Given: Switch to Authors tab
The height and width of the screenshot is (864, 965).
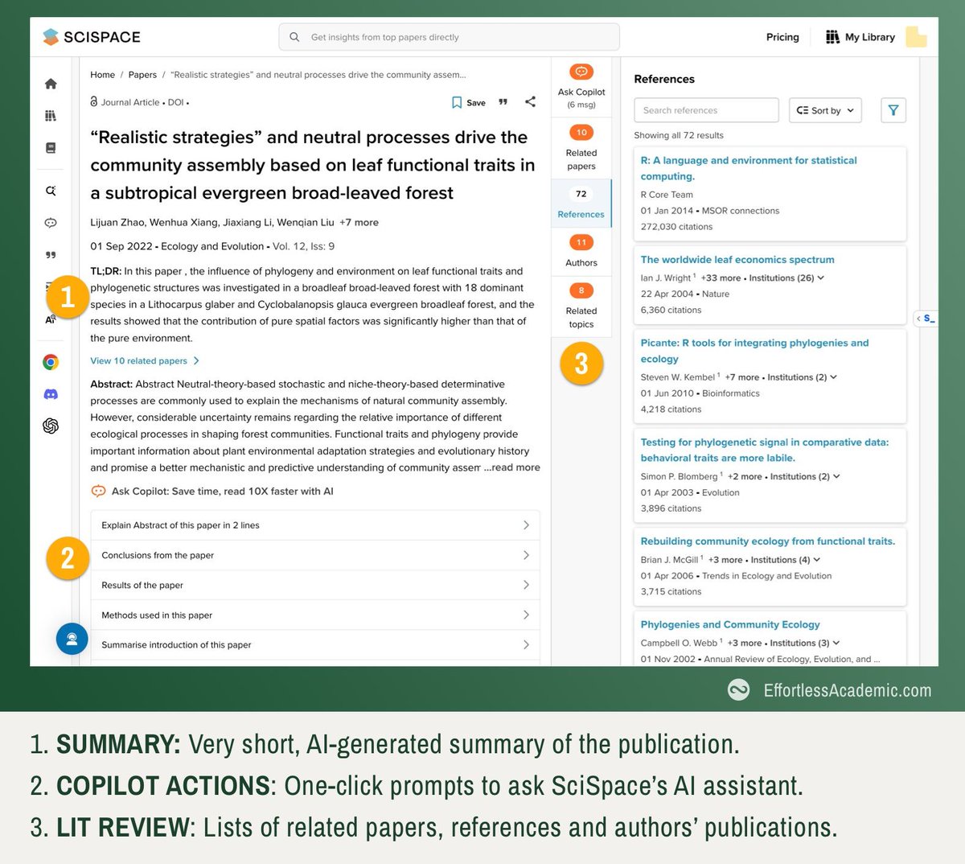Looking at the screenshot, I should 581,252.
